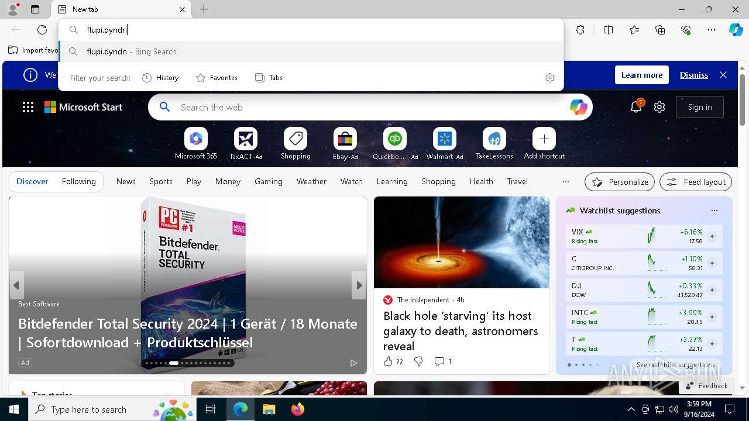749x421 pixels.
Task: Open the Extensions puzzle icon
Action: tap(580, 30)
